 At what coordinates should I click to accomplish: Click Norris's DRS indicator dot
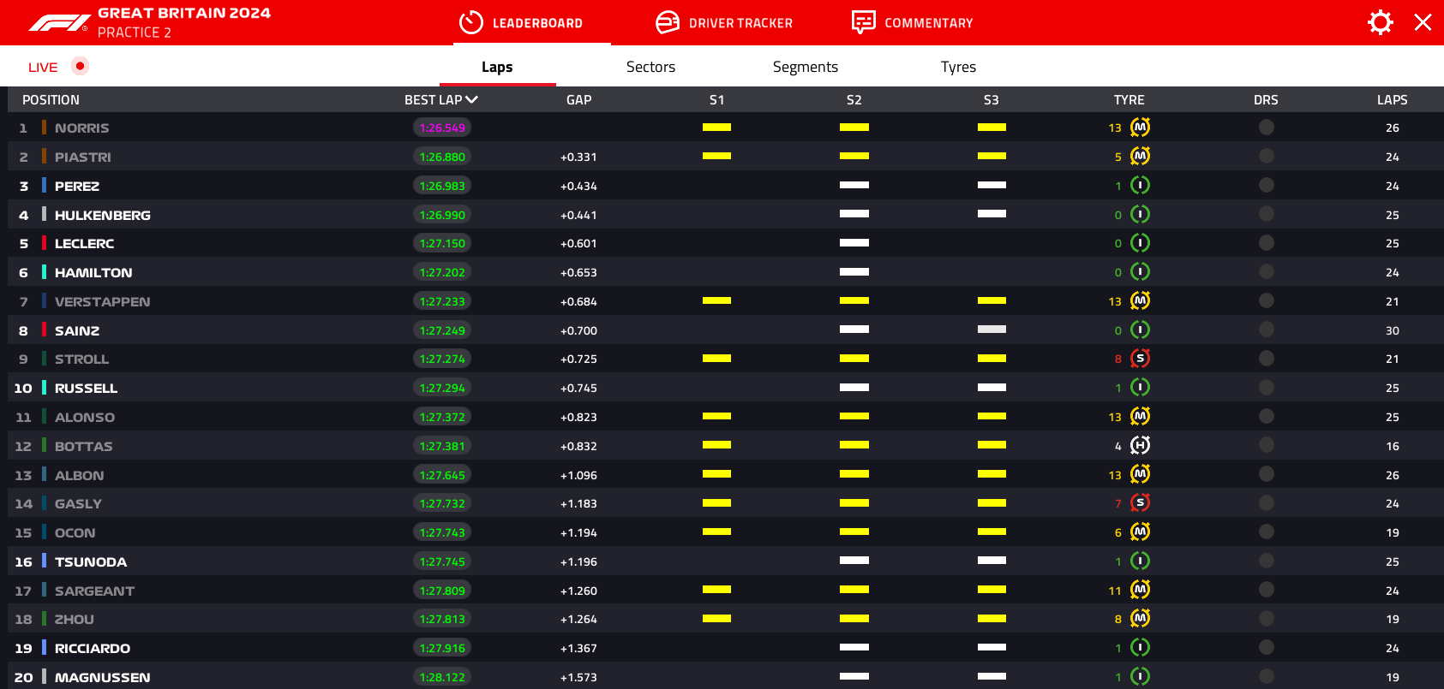pos(1266,128)
